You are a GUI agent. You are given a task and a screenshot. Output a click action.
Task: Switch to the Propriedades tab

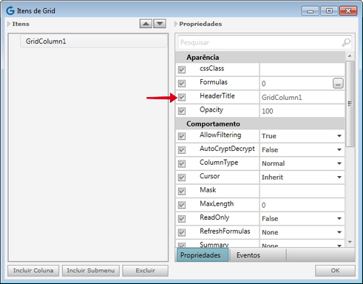pos(200,255)
